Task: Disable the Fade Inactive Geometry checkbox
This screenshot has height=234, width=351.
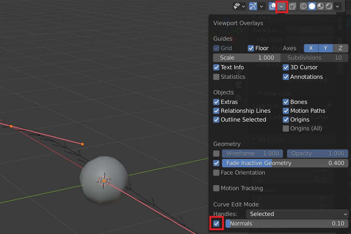Action: pyautogui.click(x=216, y=163)
